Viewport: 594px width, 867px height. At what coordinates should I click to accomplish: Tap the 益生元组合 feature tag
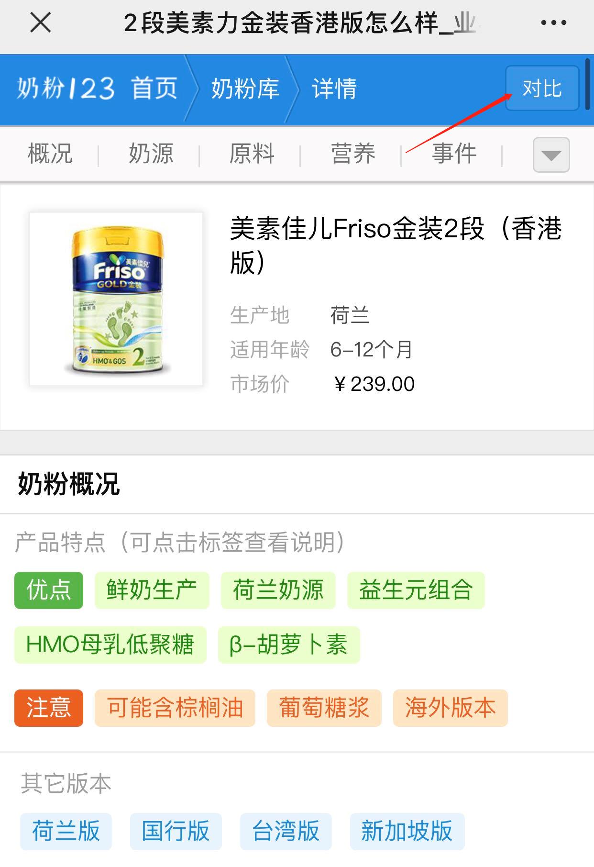click(416, 590)
